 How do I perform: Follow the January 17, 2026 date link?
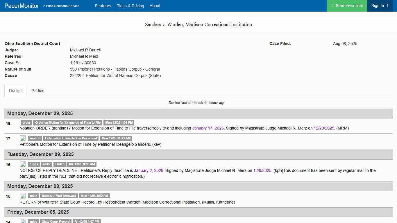coord(208,128)
